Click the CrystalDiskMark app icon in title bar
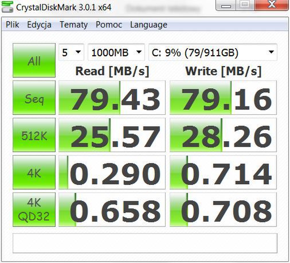The height and width of the screenshot is (263, 290). point(7,7)
